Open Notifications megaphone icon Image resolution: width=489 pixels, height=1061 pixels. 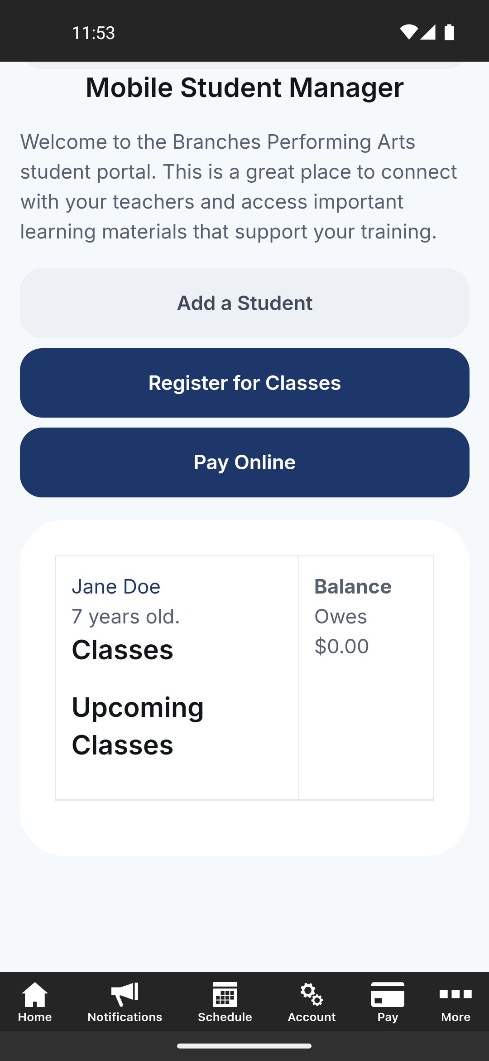(x=125, y=994)
